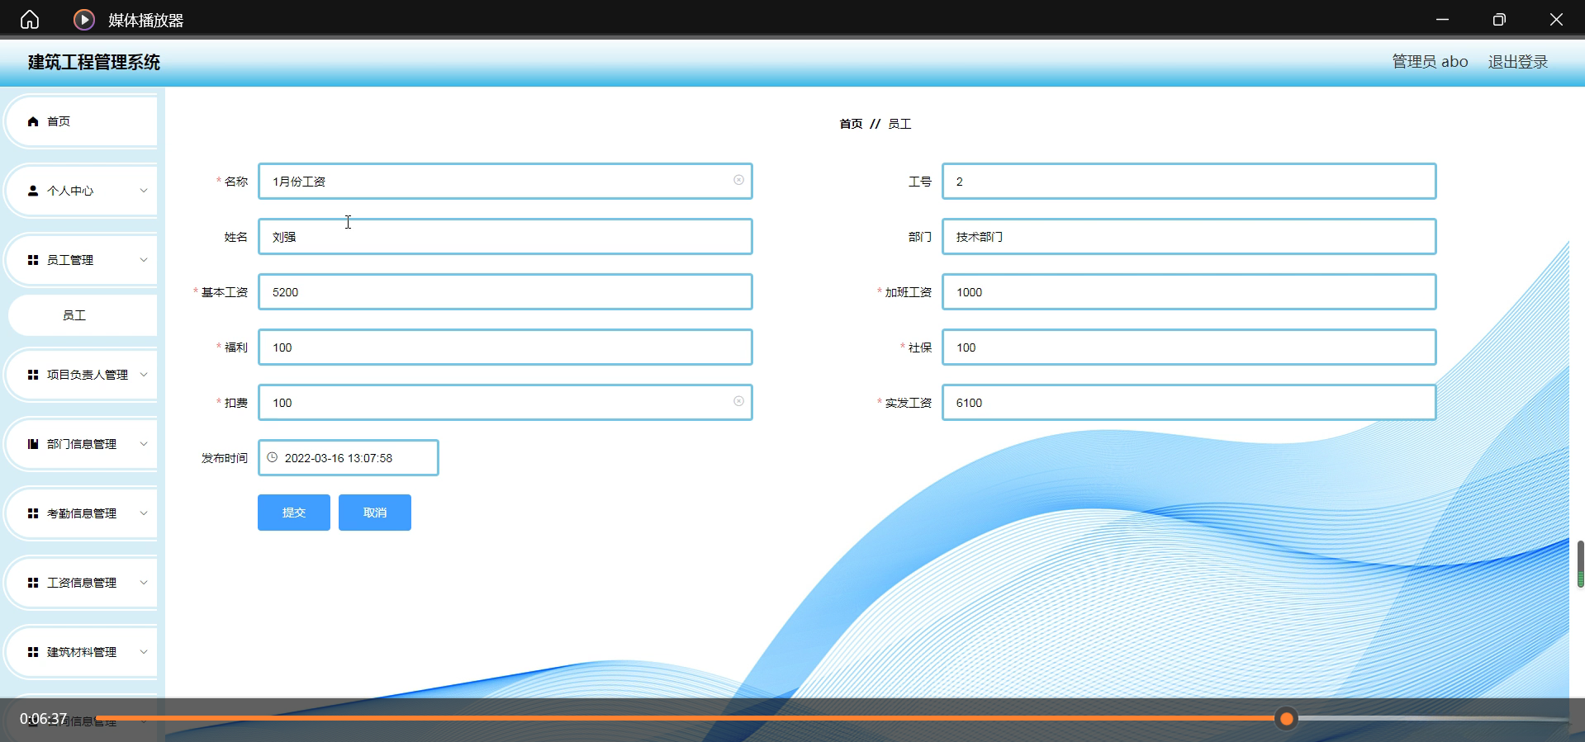Click the orange playback progress knob
The width and height of the screenshot is (1585, 742).
(1286, 719)
